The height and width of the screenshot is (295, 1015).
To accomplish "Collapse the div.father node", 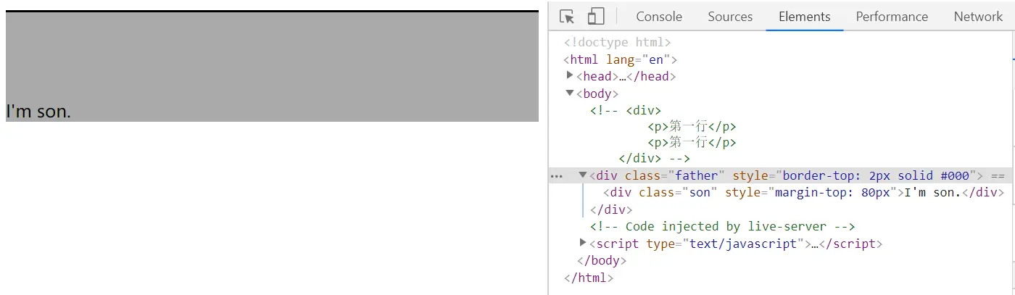I will tap(583, 175).
